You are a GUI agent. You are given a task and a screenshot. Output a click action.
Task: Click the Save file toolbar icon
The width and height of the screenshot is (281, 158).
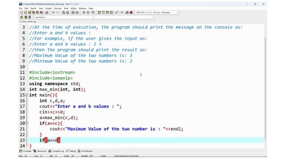[x=29, y=12]
